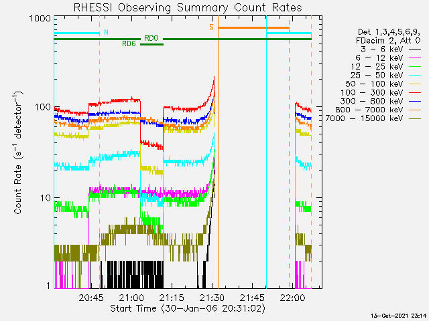Click the blue legend line for 300-800 keV

[415, 102]
